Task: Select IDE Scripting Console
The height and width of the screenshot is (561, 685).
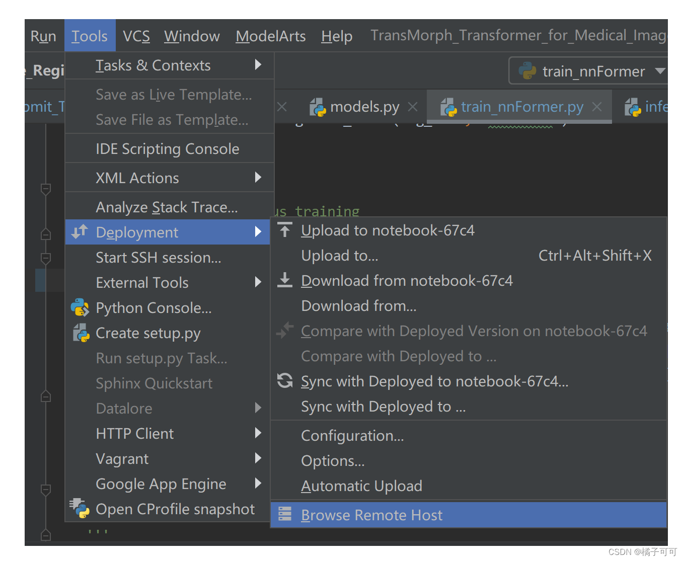Action: click(170, 149)
